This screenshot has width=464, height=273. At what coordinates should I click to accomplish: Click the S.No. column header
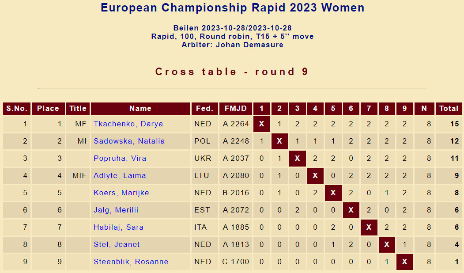point(17,109)
